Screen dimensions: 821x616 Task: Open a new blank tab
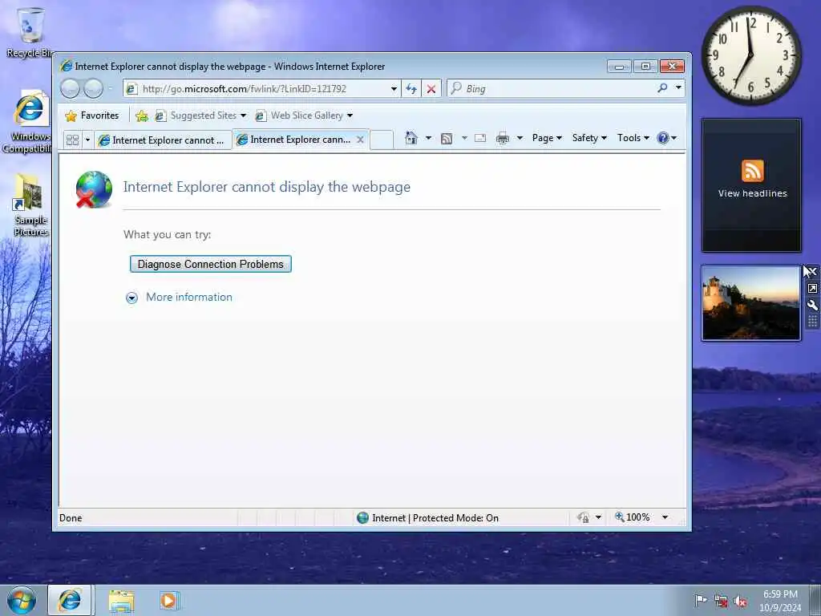[382, 140]
